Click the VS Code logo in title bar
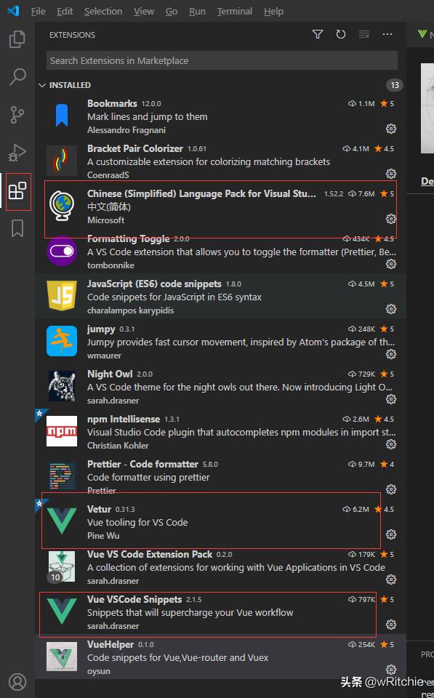Image resolution: width=434 pixels, height=698 pixels. click(x=13, y=11)
